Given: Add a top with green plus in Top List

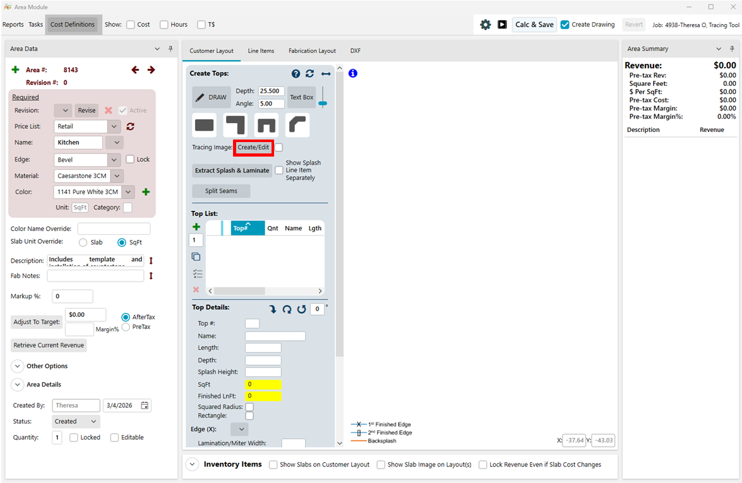Looking at the screenshot, I should point(196,227).
